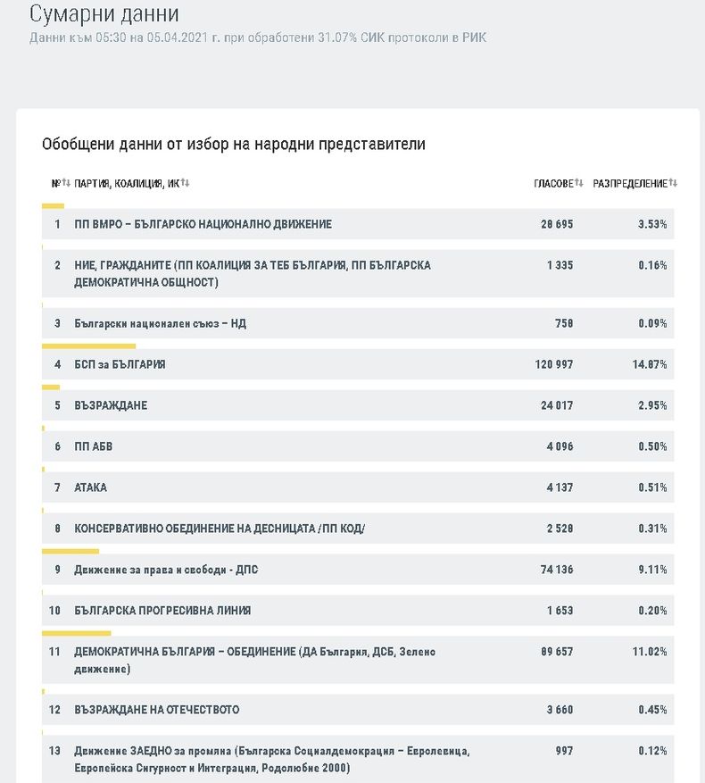Click the ПП АБВ row
The width and height of the screenshot is (705, 783).
pyautogui.click(x=94, y=446)
